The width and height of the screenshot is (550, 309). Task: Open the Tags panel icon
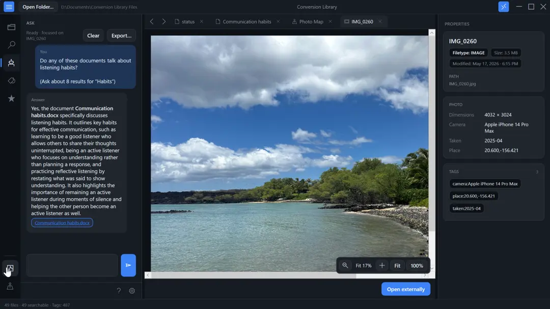[x=11, y=80]
